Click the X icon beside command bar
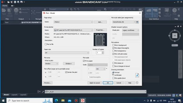The image size is (183, 103). tap(40, 92)
